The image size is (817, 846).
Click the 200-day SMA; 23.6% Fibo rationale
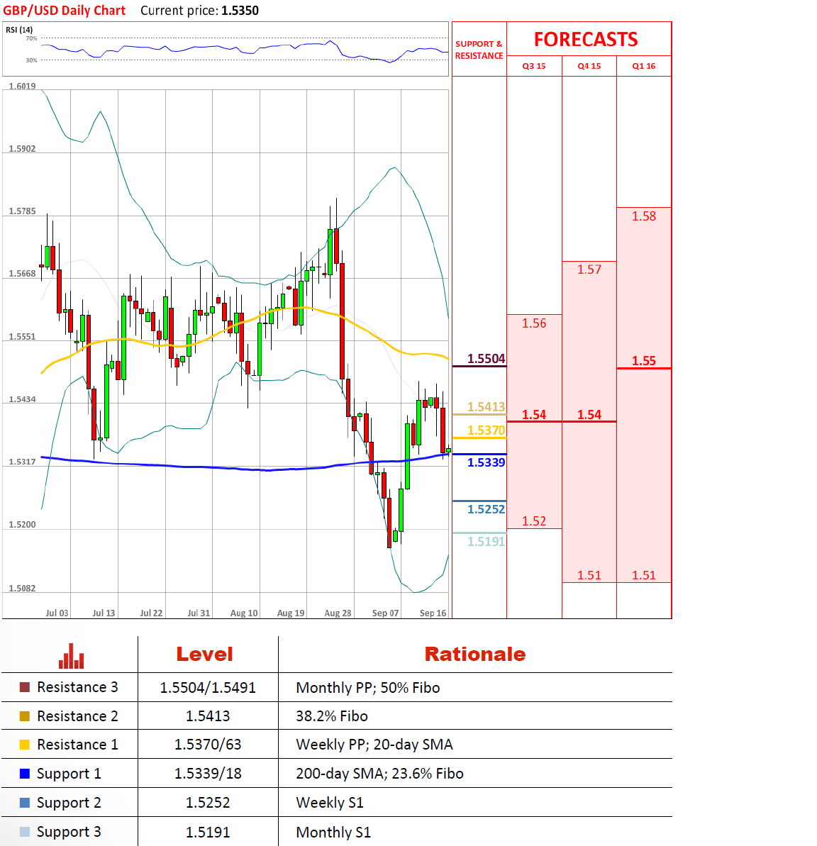click(379, 774)
